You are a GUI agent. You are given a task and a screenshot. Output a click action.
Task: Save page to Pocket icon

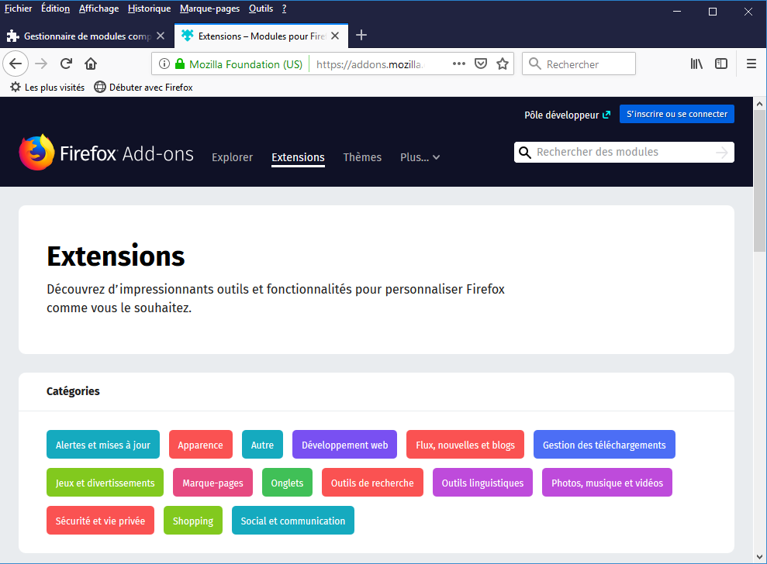pos(481,64)
